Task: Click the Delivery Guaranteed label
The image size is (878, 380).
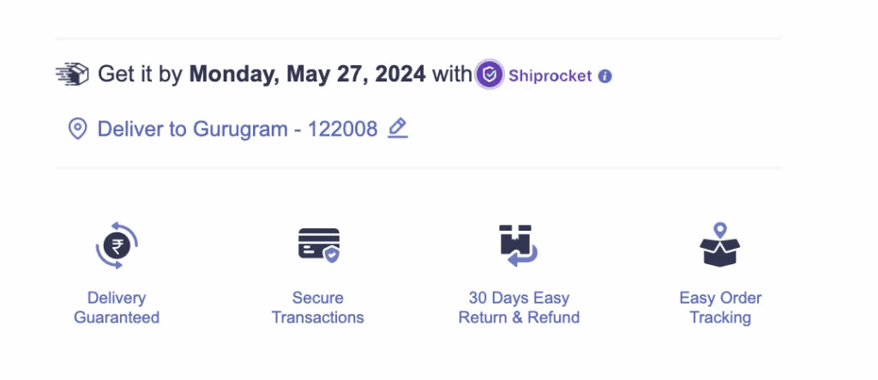Action: pos(117,308)
